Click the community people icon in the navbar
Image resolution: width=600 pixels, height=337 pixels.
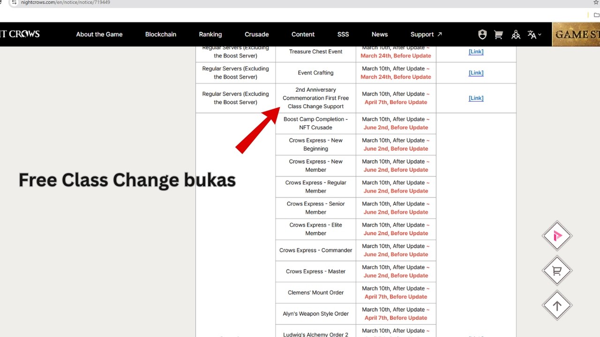click(516, 34)
